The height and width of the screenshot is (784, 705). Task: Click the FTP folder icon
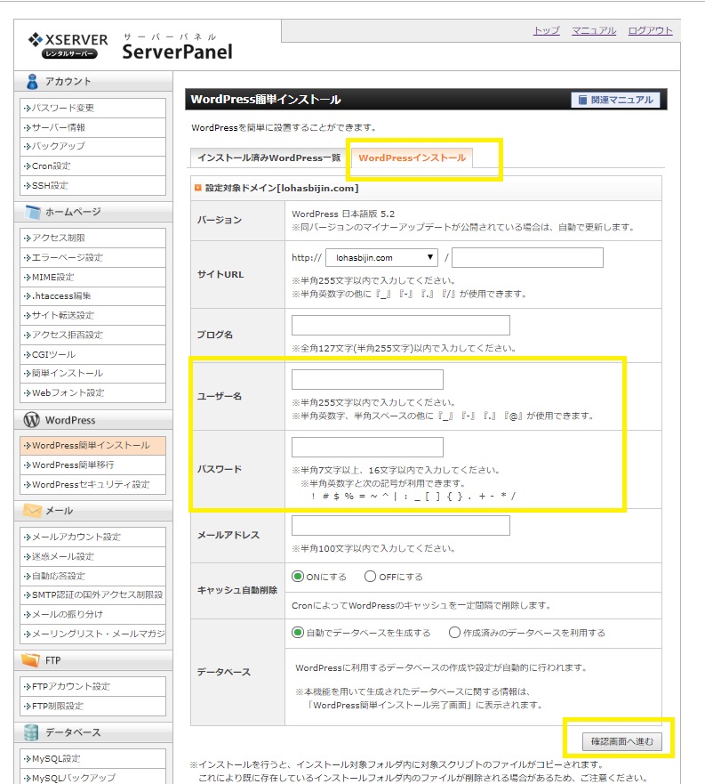(31, 660)
